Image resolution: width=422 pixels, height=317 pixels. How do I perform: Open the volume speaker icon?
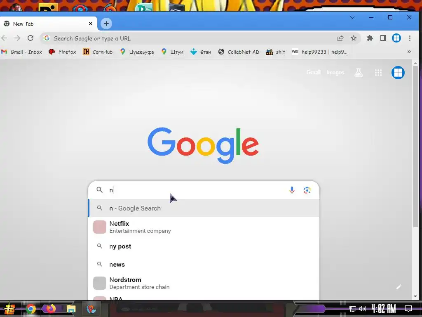pyautogui.click(x=363, y=309)
